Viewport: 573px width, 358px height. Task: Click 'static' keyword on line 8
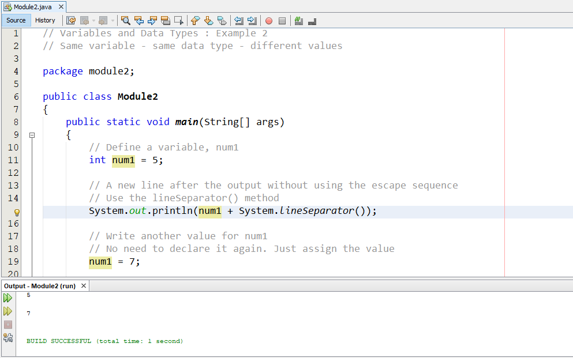pyautogui.click(x=123, y=122)
